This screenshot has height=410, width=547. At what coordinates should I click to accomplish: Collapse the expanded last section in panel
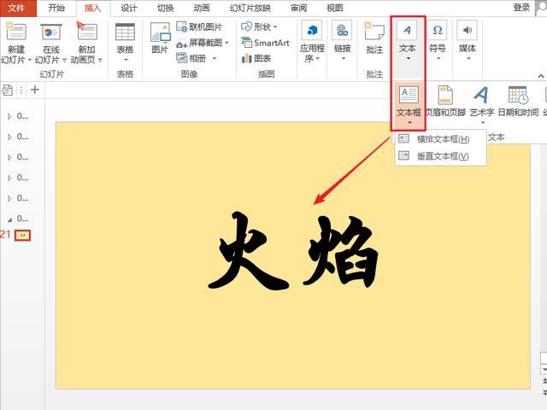tap(9, 220)
